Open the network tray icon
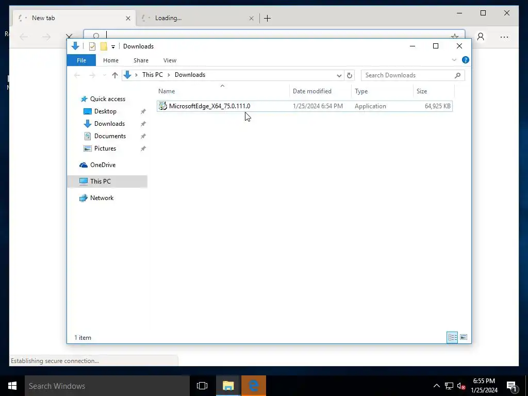The image size is (528, 396). click(449, 386)
